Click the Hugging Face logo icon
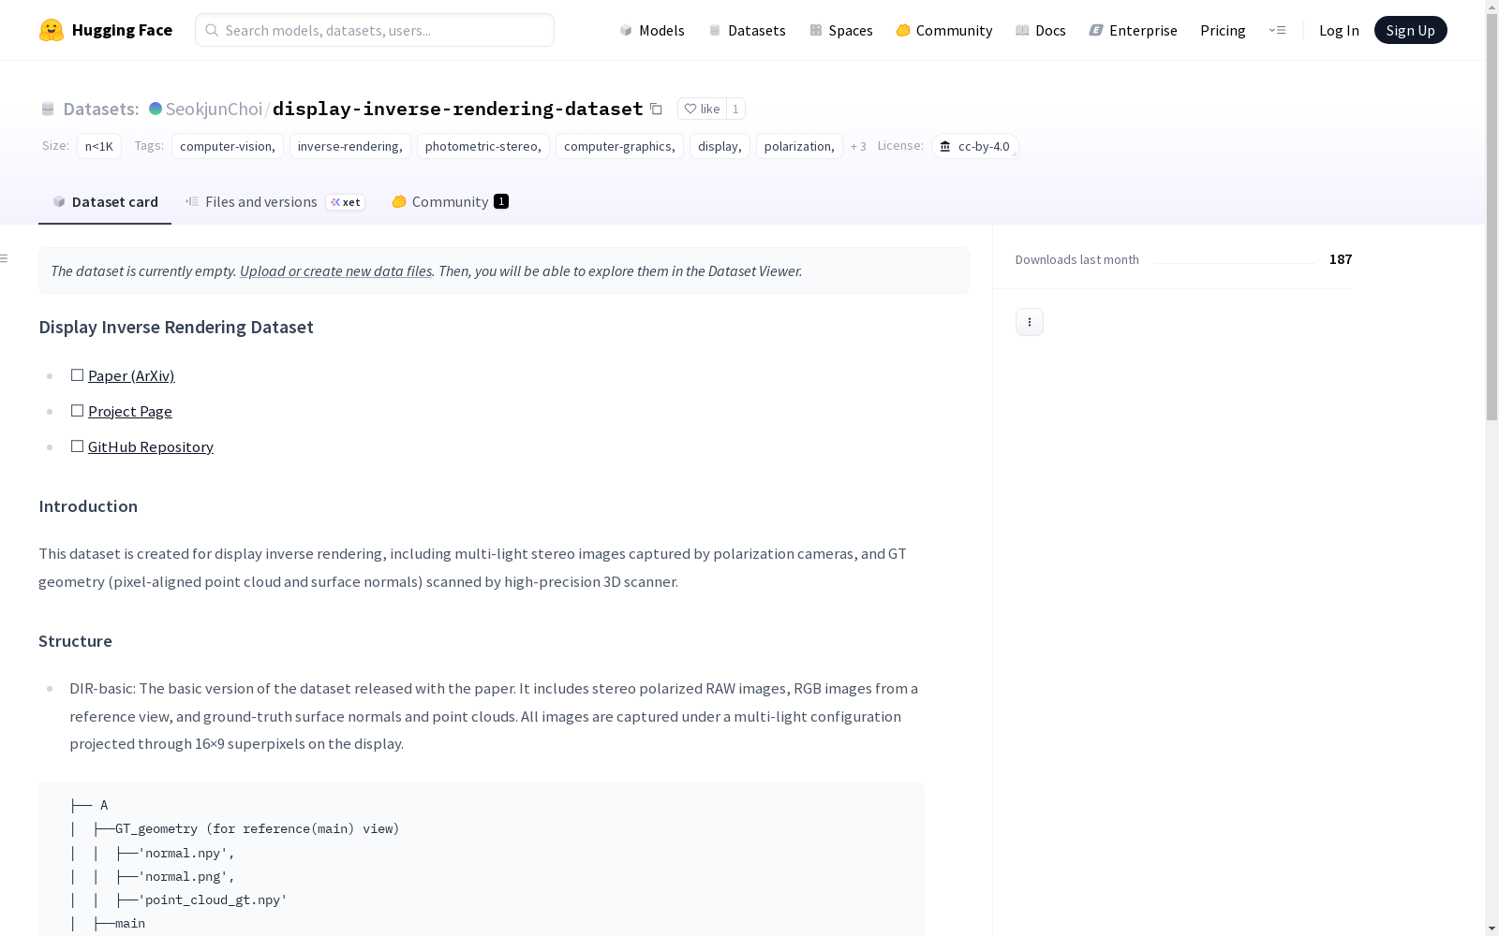The image size is (1499, 936). tap(52, 30)
